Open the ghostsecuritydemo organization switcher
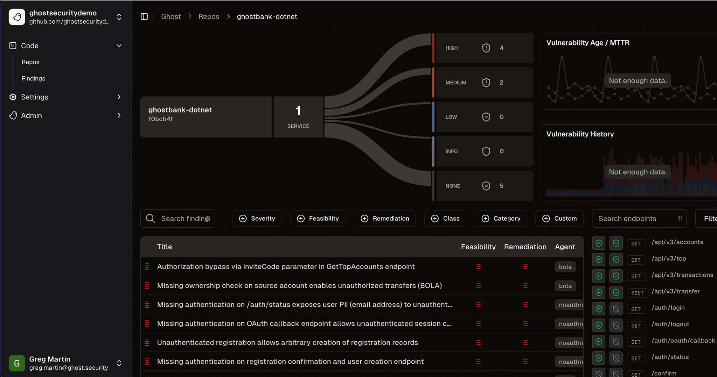 click(119, 17)
